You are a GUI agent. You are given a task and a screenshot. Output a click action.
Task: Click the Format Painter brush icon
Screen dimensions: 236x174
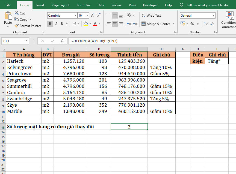[x=17, y=26]
